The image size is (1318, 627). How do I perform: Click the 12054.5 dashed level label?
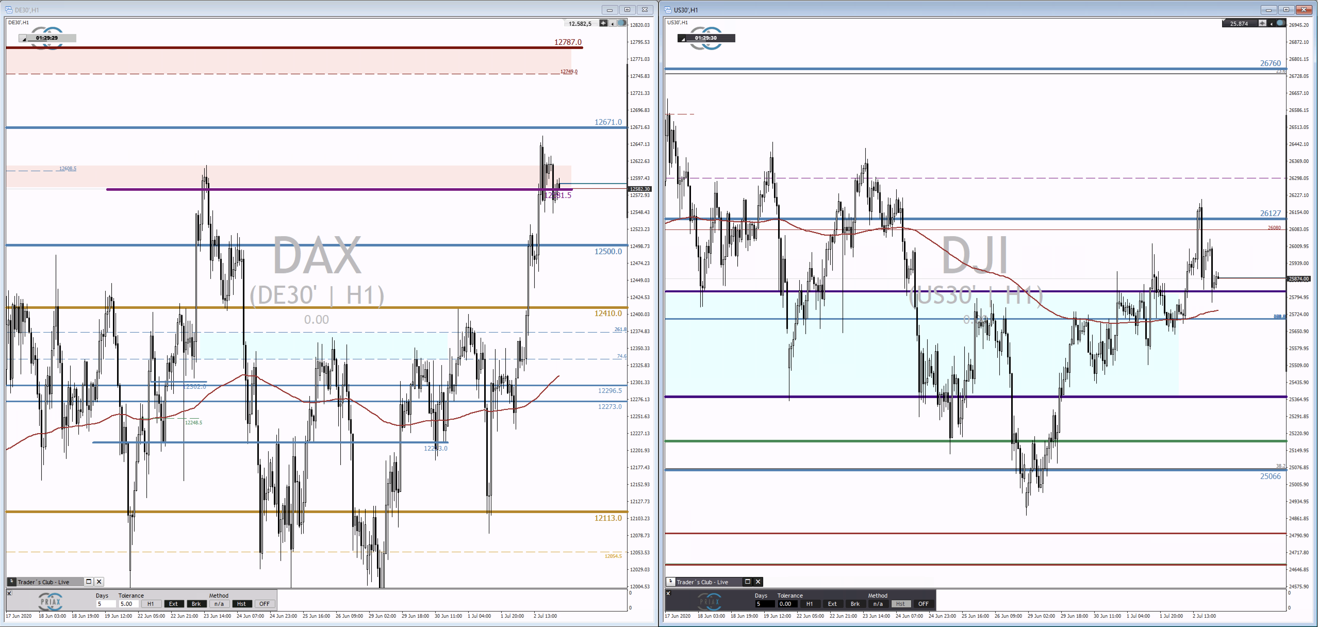point(613,556)
